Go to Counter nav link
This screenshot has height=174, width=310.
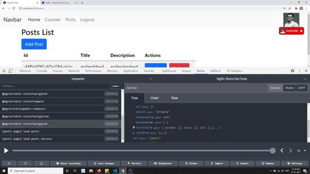tap(53, 20)
